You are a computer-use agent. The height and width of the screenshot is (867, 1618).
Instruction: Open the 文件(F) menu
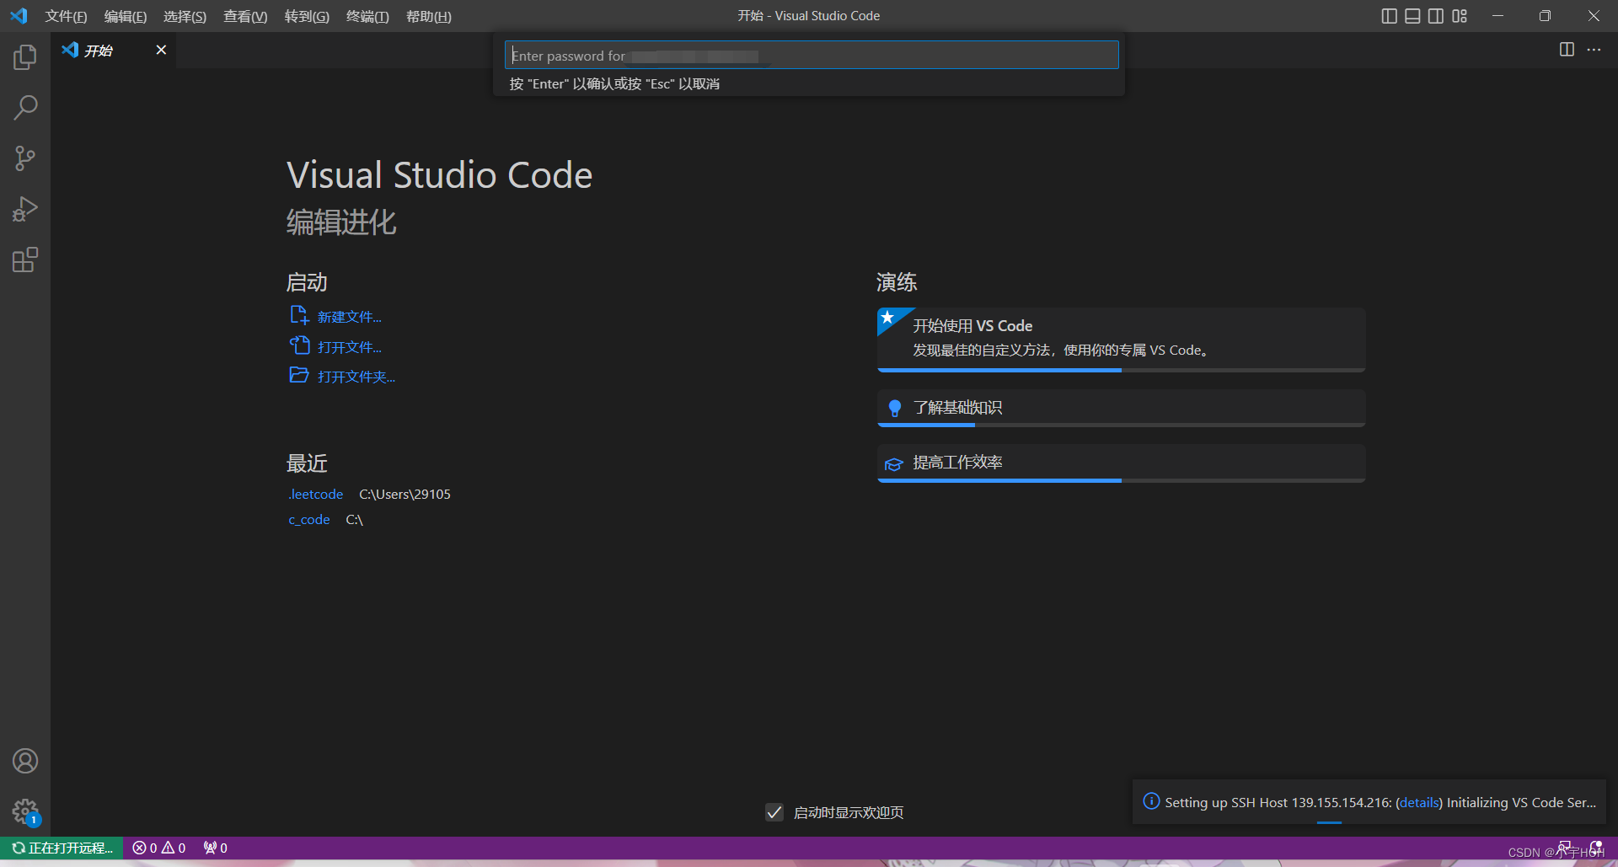[x=66, y=17]
